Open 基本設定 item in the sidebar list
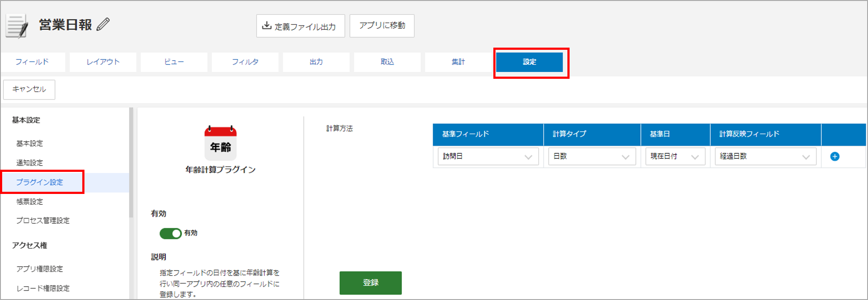The height and width of the screenshot is (300, 868). click(x=30, y=143)
